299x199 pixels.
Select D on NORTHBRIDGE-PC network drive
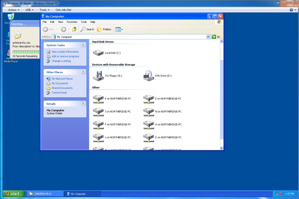149,138
